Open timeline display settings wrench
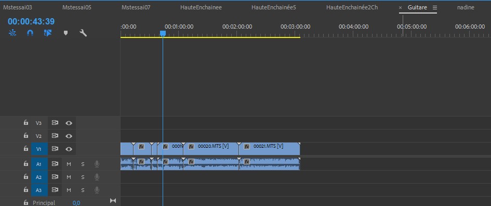Viewport: 491px width, 206px height. pyautogui.click(x=83, y=33)
